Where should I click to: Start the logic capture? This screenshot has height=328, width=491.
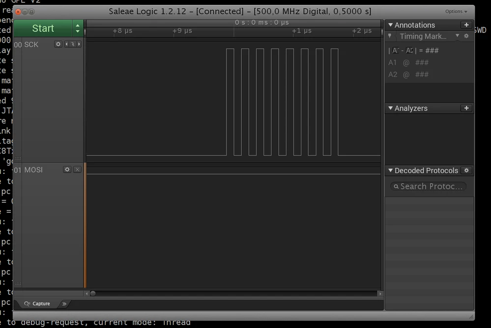[x=43, y=28]
